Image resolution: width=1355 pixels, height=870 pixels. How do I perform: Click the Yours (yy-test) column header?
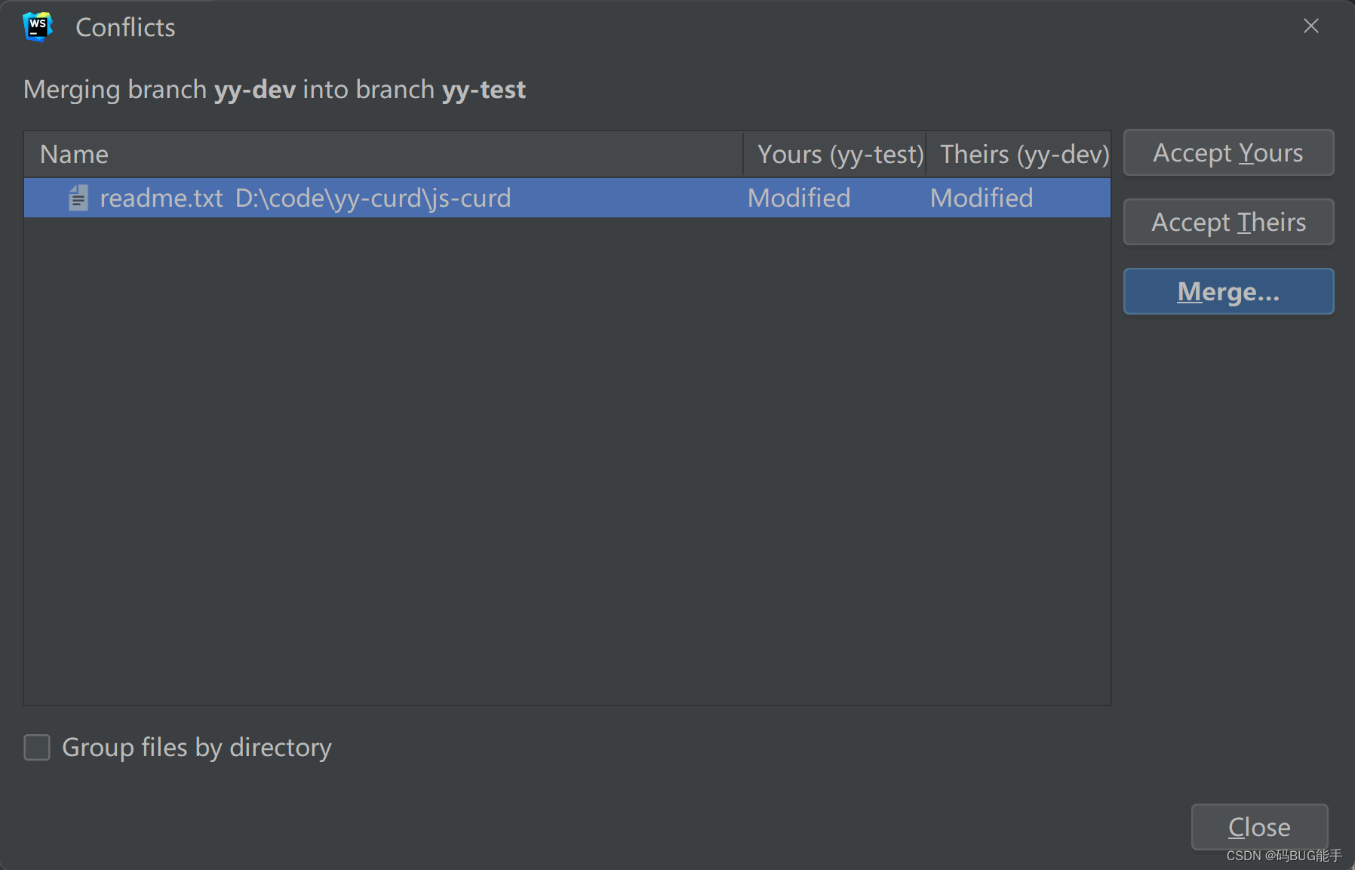coord(840,154)
